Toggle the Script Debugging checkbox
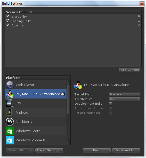This screenshot has width=146, height=158. (110, 113)
